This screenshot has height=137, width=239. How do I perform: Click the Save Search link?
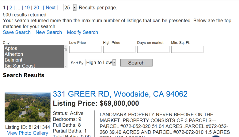point(17,32)
